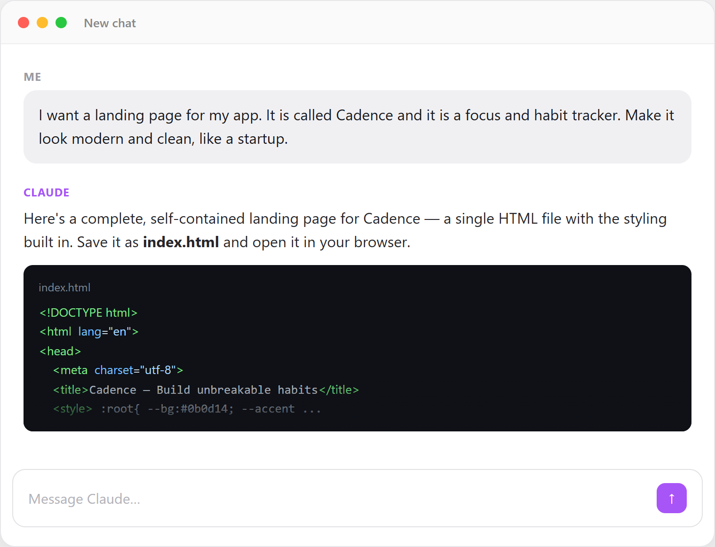The height and width of the screenshot is (547, 715).
Task: Click the New chat title
Action: tap(110, 23)
